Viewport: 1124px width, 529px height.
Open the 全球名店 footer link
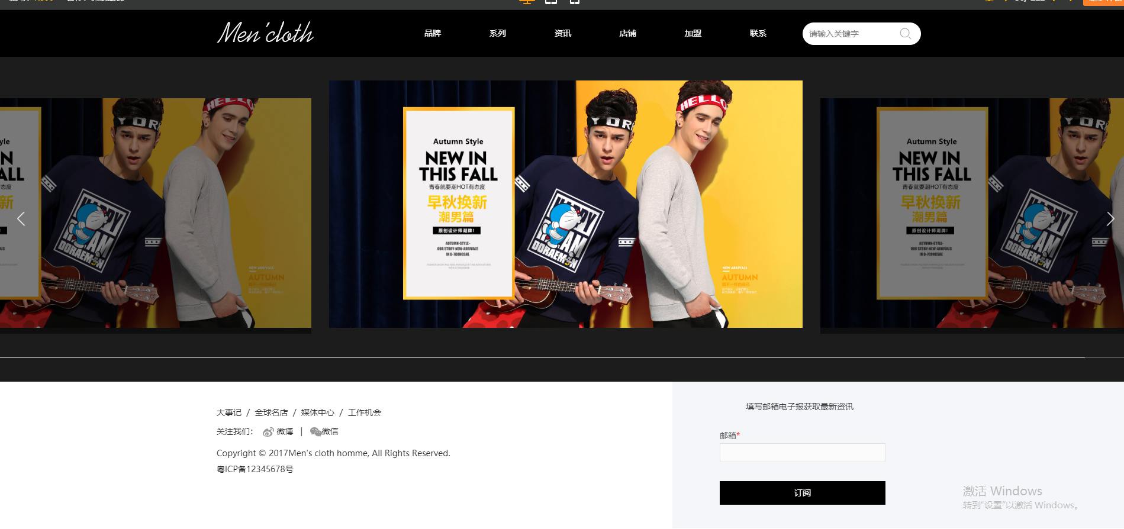click(x=272, y=412)
